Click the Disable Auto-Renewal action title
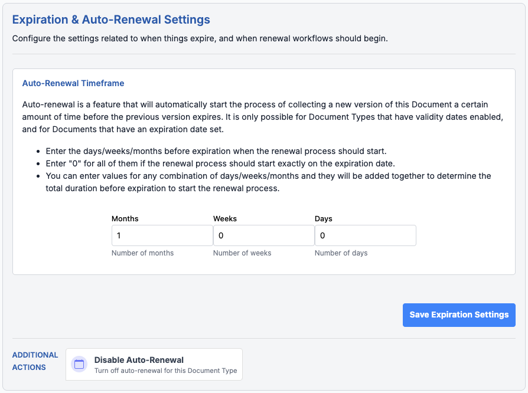 [139, 360]
